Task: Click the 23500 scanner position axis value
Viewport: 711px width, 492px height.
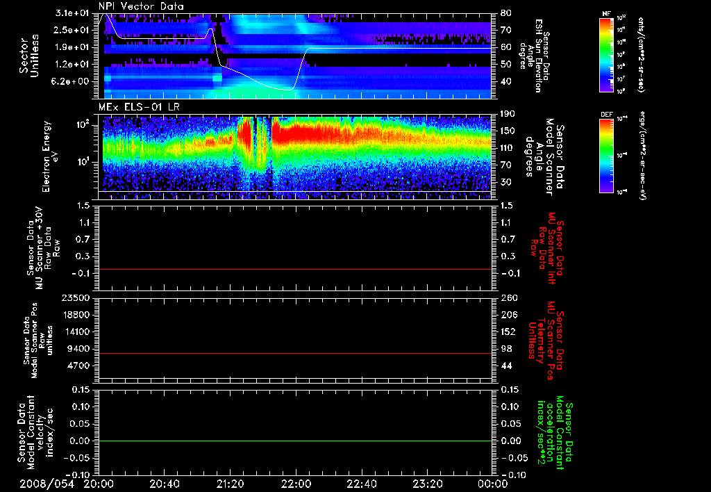Action: point(76,297)
